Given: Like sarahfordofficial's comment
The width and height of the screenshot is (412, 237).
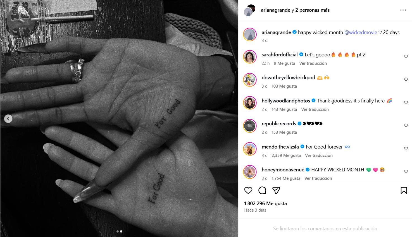Looking at the screenshot, I should tap(406, 57).
